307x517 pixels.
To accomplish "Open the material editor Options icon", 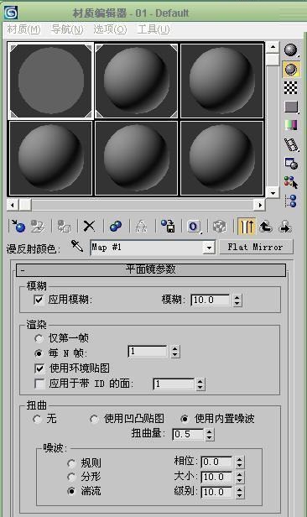I will pos(291,163).
